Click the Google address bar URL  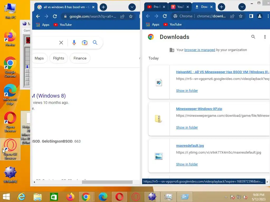[x=93, y=16]
